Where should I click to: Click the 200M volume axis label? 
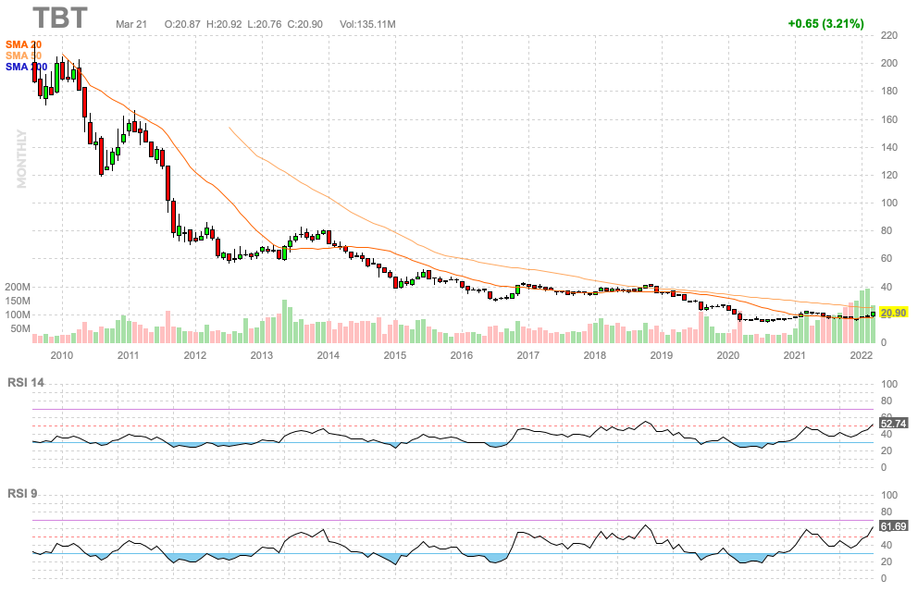pos(17,288)
